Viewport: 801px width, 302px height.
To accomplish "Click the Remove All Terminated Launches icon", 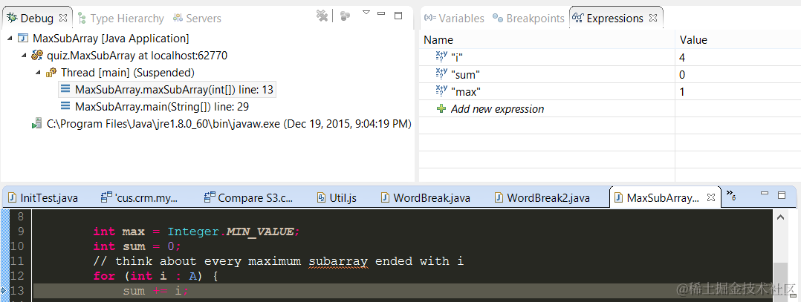I will pos(322,16).
